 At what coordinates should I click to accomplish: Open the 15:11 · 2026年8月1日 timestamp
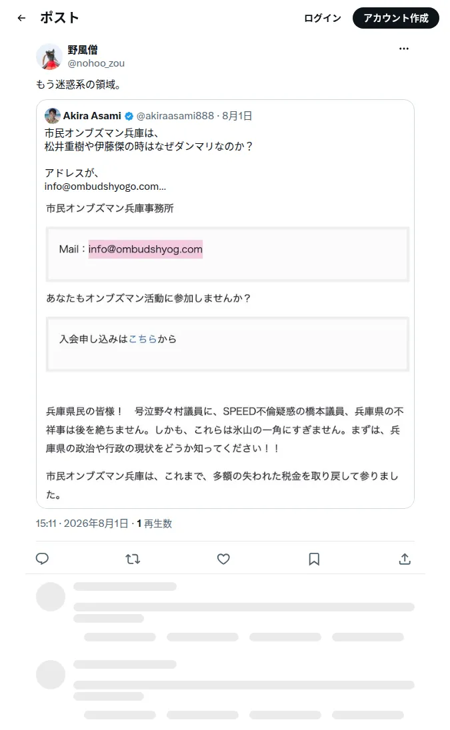click(82, 524)
